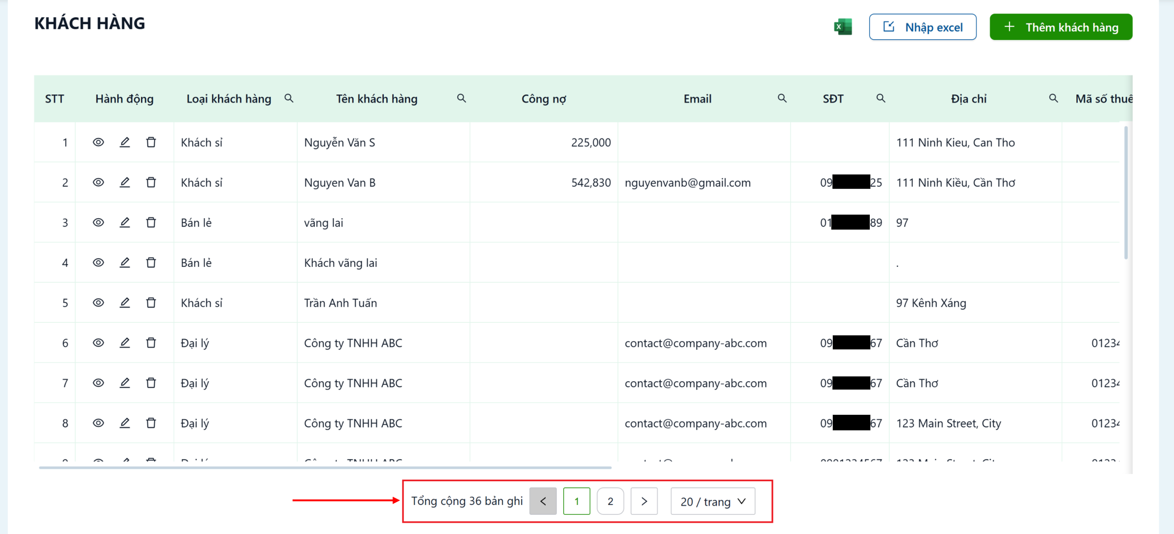The image size is (1174, 534).
Task: Open Địa chỉ column search icon
Action: click(x=1053, y=98)
